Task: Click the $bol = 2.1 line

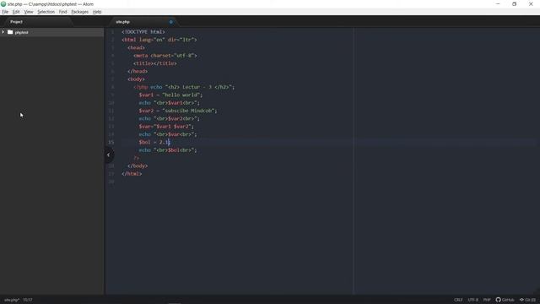Action: click(154, 142)
